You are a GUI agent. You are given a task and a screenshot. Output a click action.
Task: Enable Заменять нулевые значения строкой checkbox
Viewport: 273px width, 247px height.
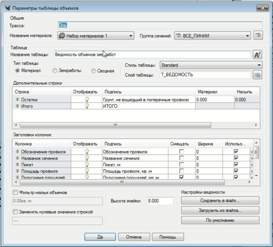point(15,212)
